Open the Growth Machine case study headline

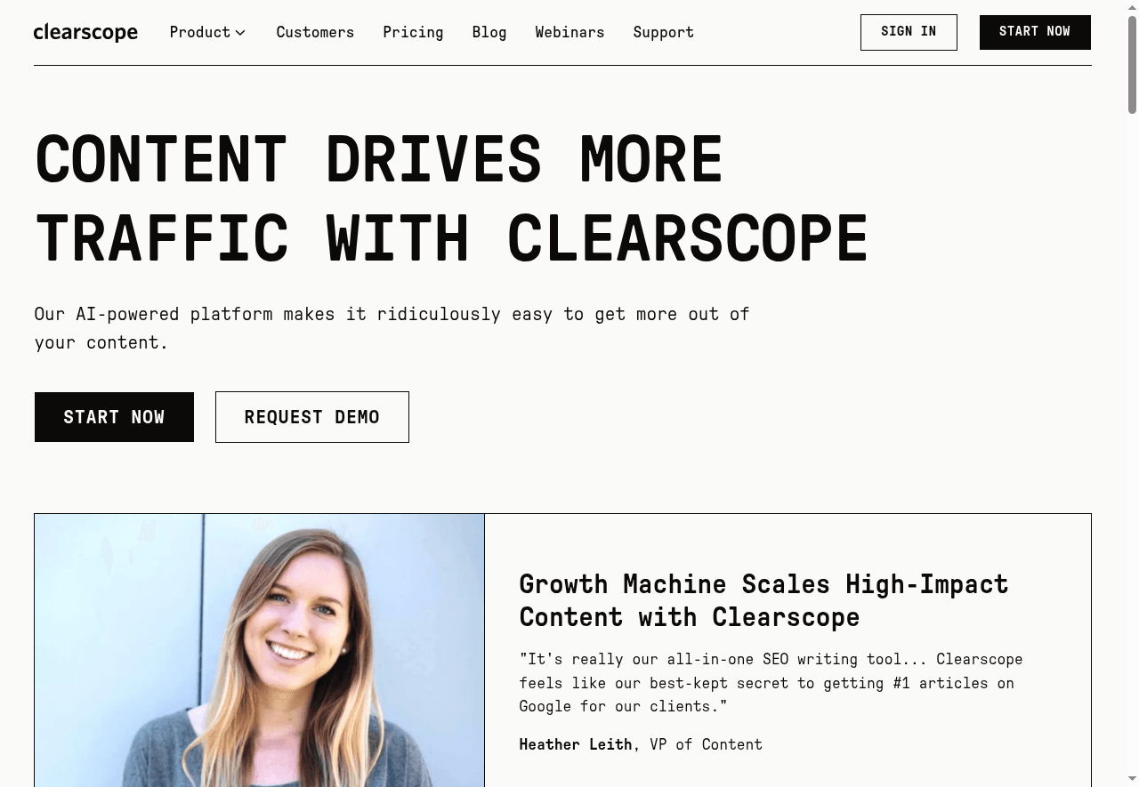[x=763, y=600]
